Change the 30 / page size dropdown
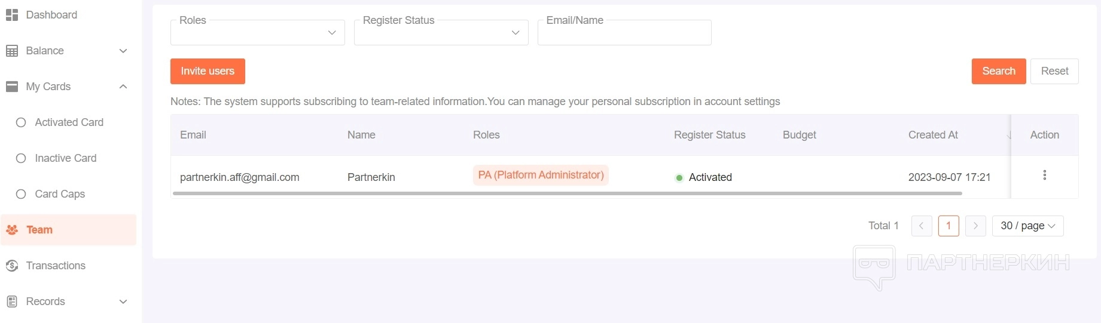Viewport: 1101px width, 323px height. [1027, 226]
